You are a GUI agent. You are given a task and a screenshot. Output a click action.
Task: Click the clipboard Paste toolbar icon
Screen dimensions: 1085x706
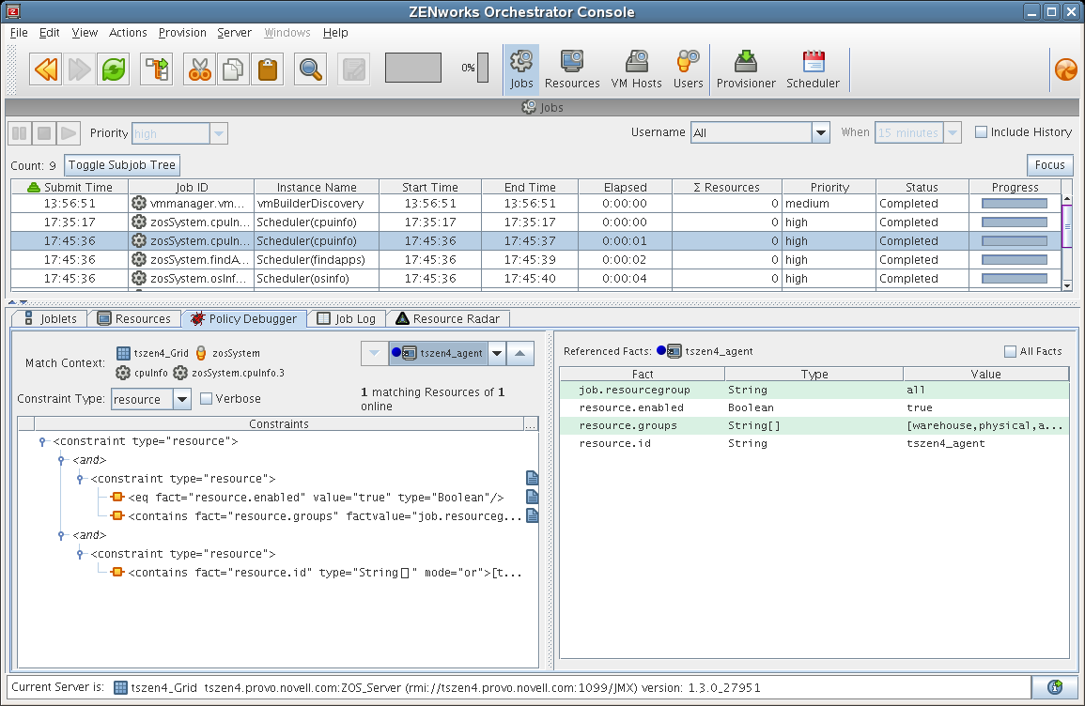pyautogui.click(x=267, y=69)
